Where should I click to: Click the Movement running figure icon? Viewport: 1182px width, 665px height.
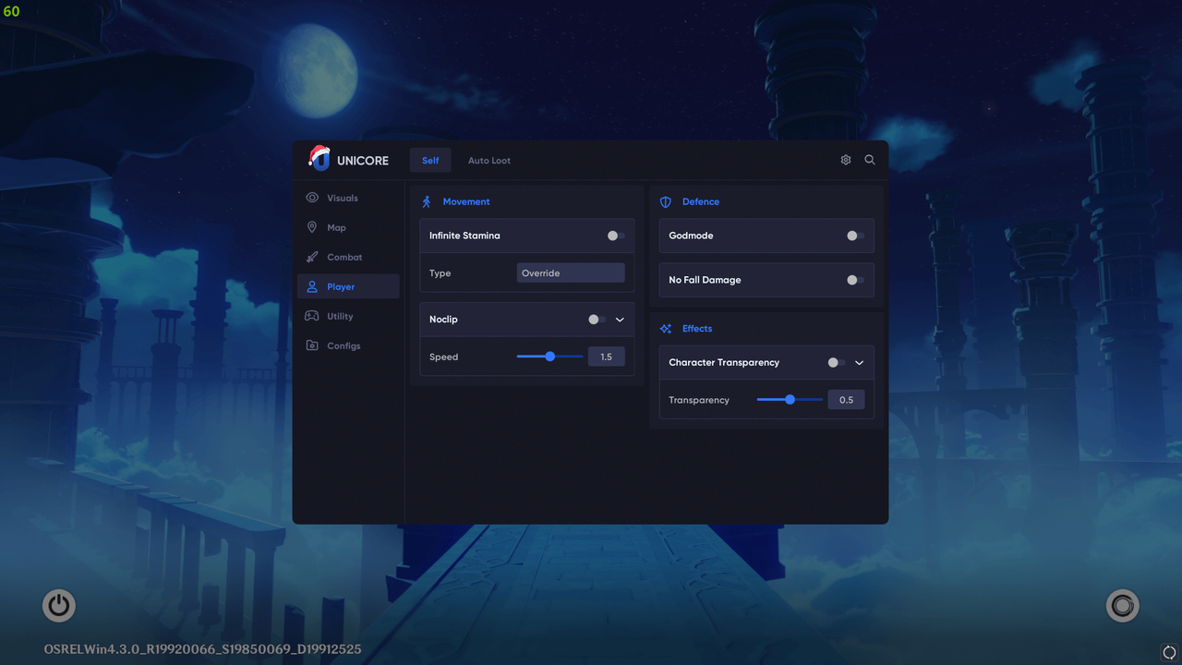pyautogui.click(x=426, y=201)
